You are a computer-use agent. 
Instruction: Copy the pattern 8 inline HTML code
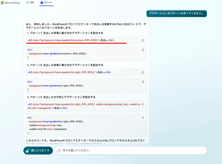143,72
